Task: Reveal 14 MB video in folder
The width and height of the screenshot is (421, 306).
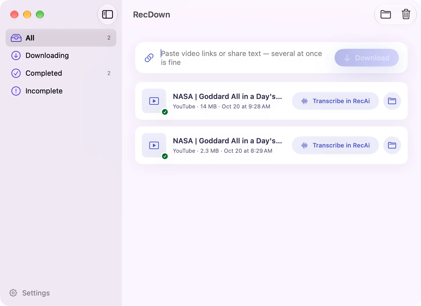Action: tap(392, 101)
